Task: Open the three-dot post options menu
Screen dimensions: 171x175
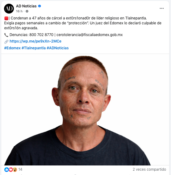Action: pos(162,8)
